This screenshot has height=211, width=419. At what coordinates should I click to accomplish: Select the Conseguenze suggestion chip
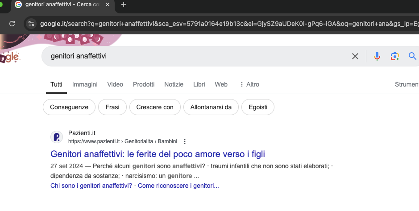(69, 107)
